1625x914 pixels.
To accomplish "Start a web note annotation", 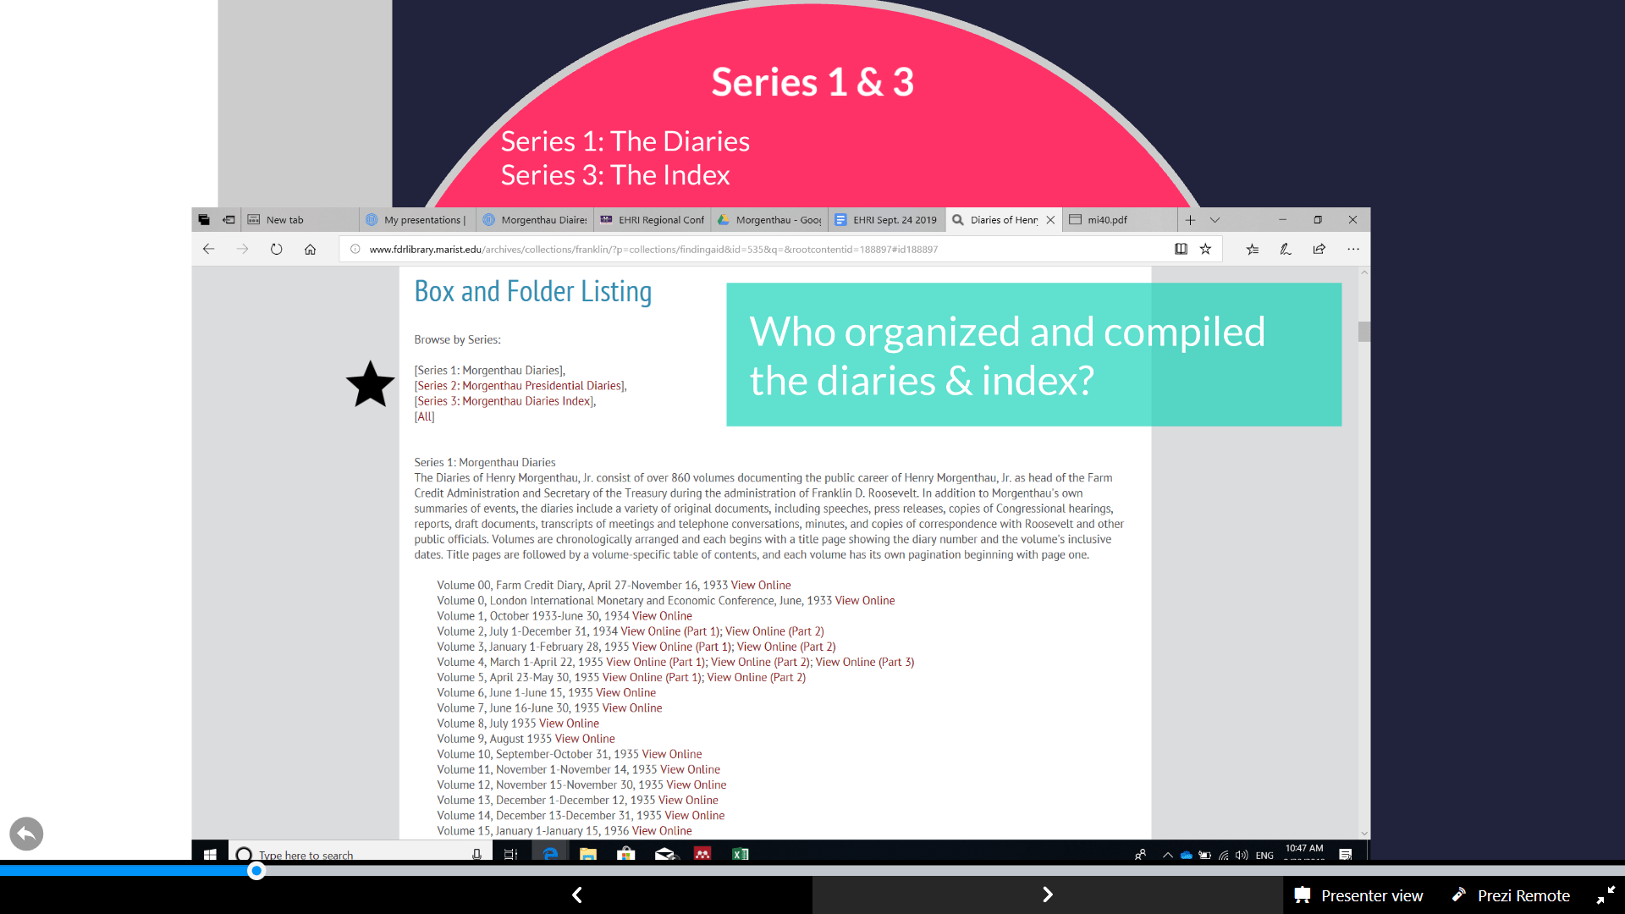I will (x=1286, y=249).
